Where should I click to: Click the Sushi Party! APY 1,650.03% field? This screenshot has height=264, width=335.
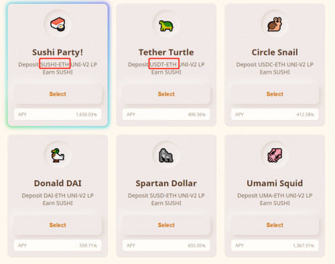point(58,115)
